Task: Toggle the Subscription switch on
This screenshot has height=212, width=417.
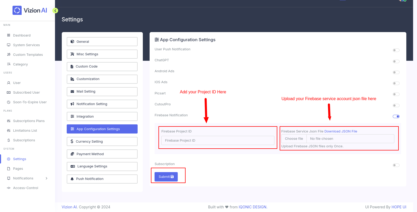Action: click(x=396, y=165)
